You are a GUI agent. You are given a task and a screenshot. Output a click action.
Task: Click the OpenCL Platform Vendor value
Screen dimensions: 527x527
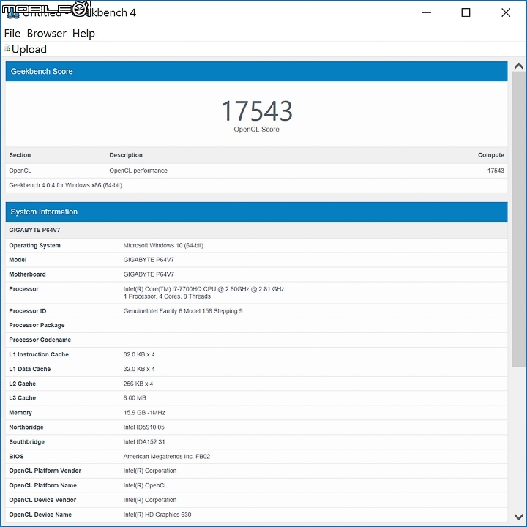(149, 471)
